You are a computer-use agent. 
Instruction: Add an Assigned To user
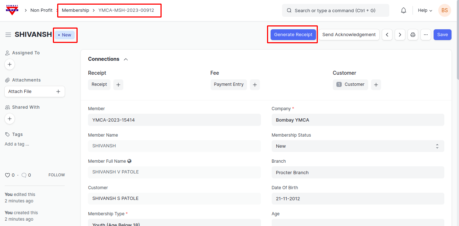[10, 65]
